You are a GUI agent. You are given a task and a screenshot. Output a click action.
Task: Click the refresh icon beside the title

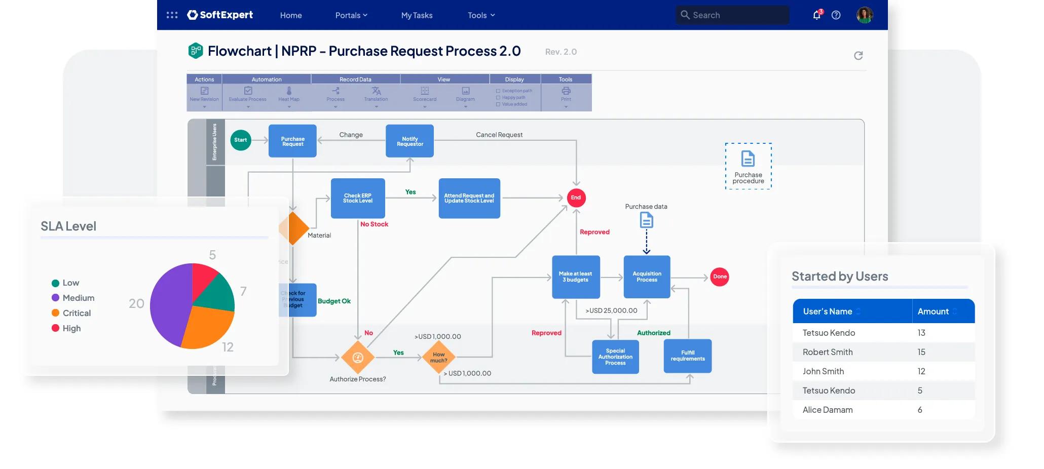858,56
